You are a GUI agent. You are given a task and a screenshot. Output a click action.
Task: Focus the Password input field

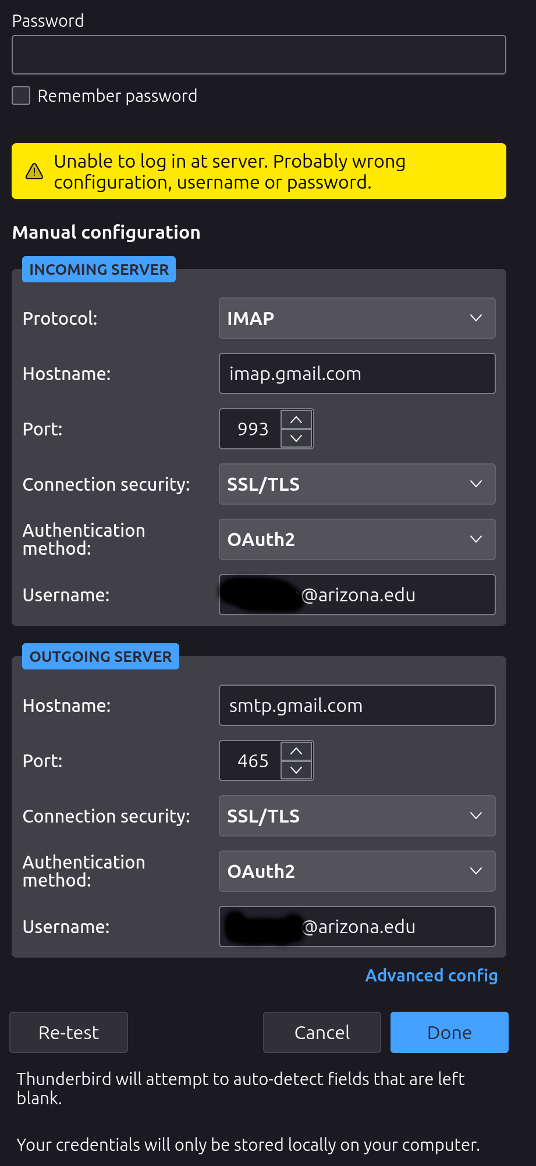(x=259, y=55)
